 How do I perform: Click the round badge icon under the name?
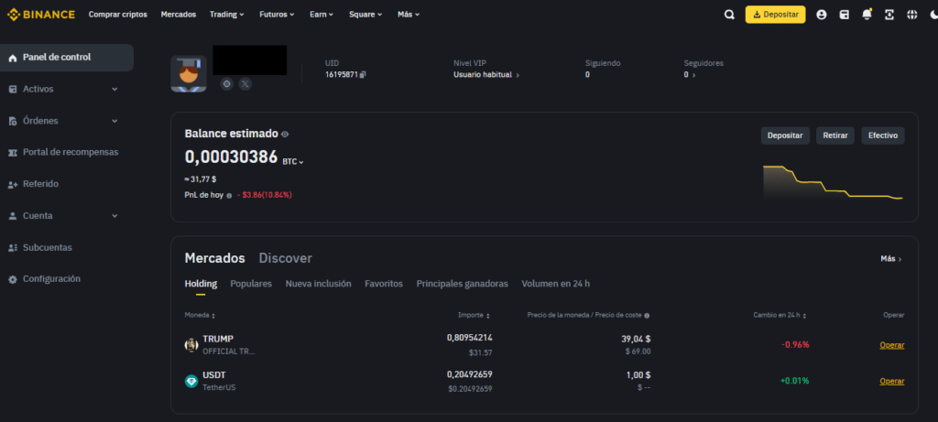coord(227,83)
